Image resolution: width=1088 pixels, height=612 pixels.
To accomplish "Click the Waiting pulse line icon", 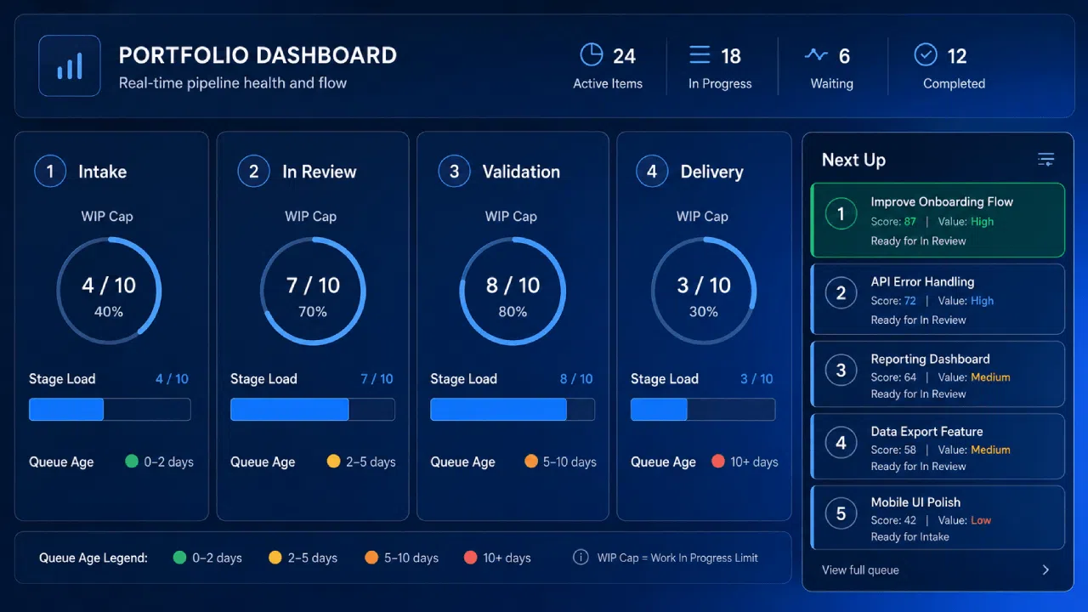I will (816, 55).
